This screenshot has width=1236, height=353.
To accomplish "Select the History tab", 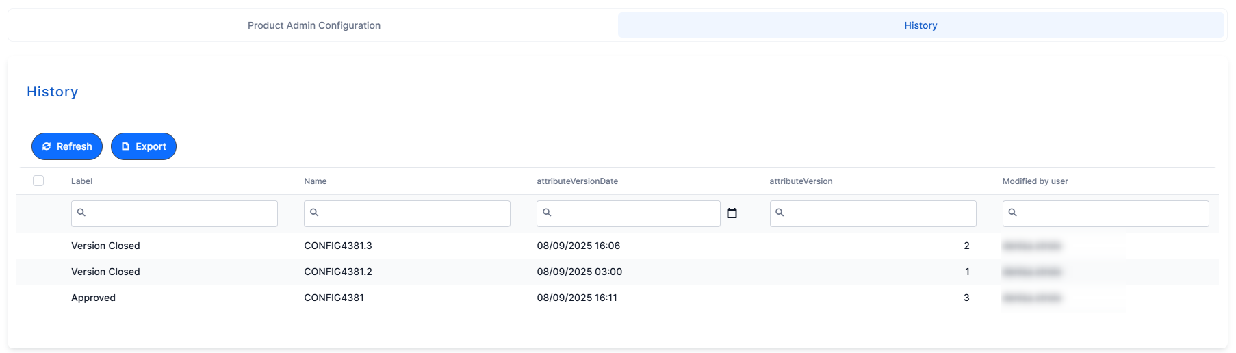I will point(920,25).
